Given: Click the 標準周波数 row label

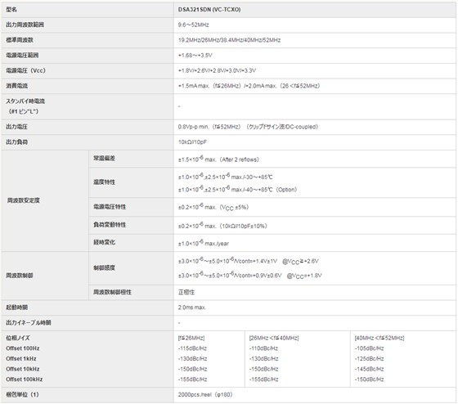Looking at the screenshot, I should point(20,40).
